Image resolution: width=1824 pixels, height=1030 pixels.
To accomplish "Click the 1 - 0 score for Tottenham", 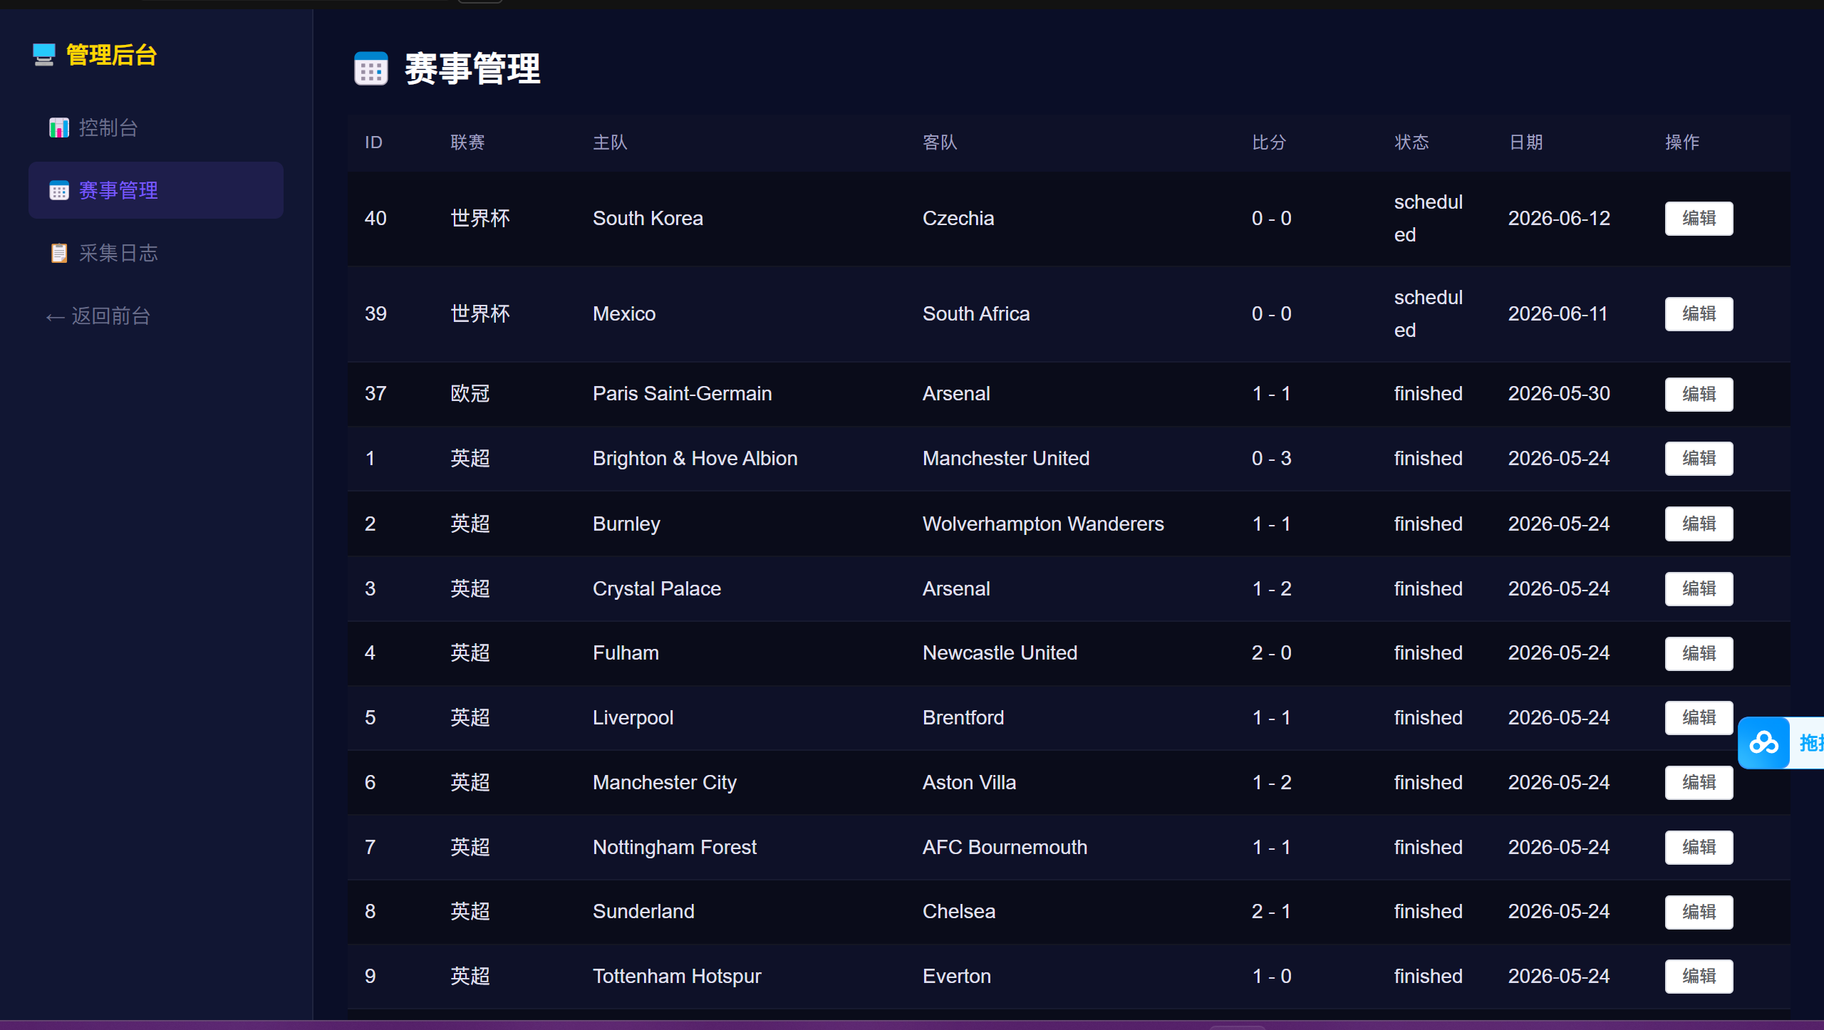I will (x=1272, y=977).
